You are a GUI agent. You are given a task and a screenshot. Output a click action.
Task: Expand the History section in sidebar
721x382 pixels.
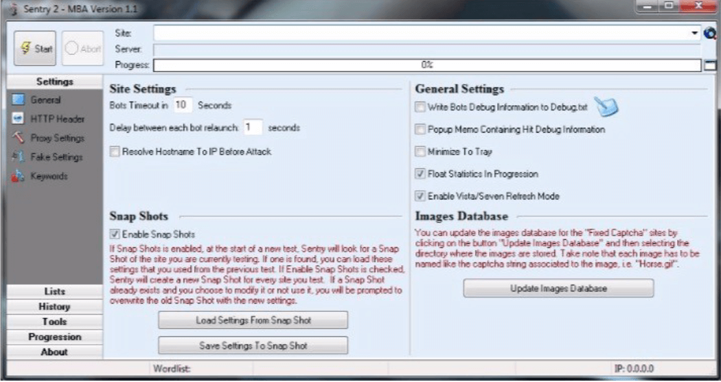[54, 307]
